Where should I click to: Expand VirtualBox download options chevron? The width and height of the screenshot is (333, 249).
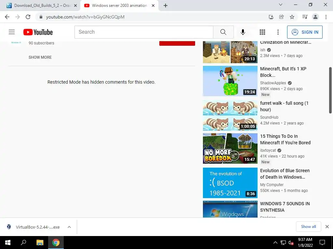point(69,227)
